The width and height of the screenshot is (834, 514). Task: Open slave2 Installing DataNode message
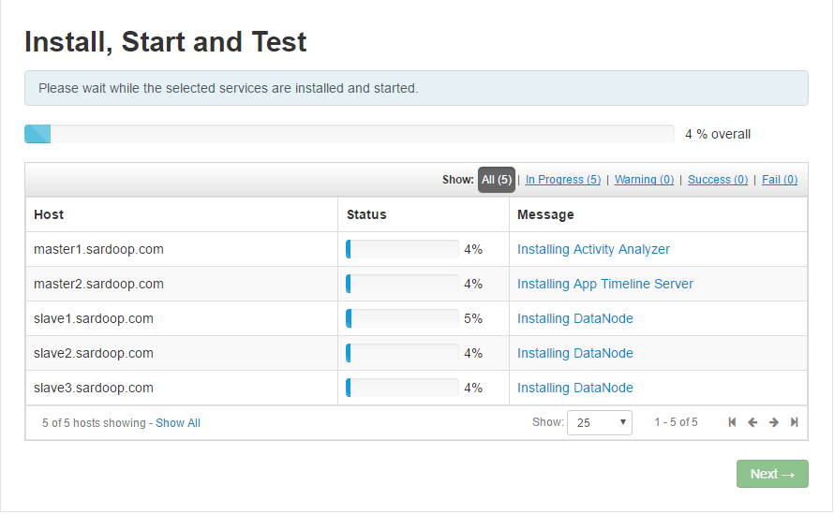tap(574, 353)
